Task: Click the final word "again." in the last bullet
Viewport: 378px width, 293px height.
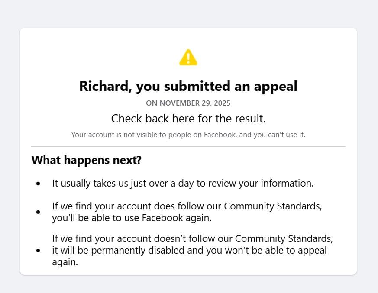Action: [65, 261]
